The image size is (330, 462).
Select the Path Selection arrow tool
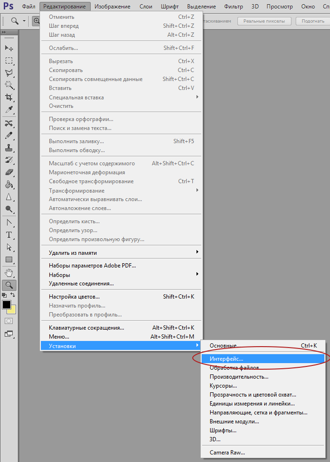pos(9,247)
